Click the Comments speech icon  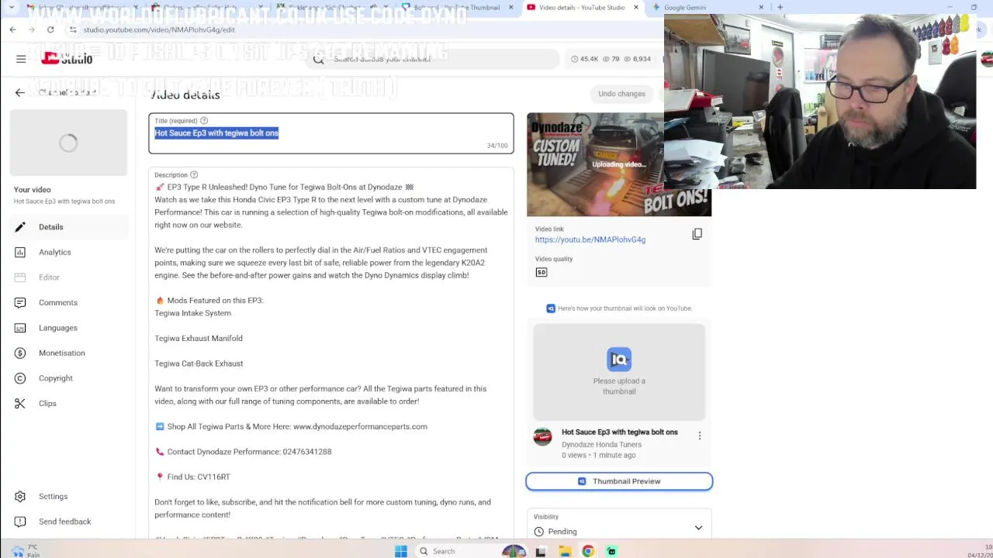tap(20, 302)
